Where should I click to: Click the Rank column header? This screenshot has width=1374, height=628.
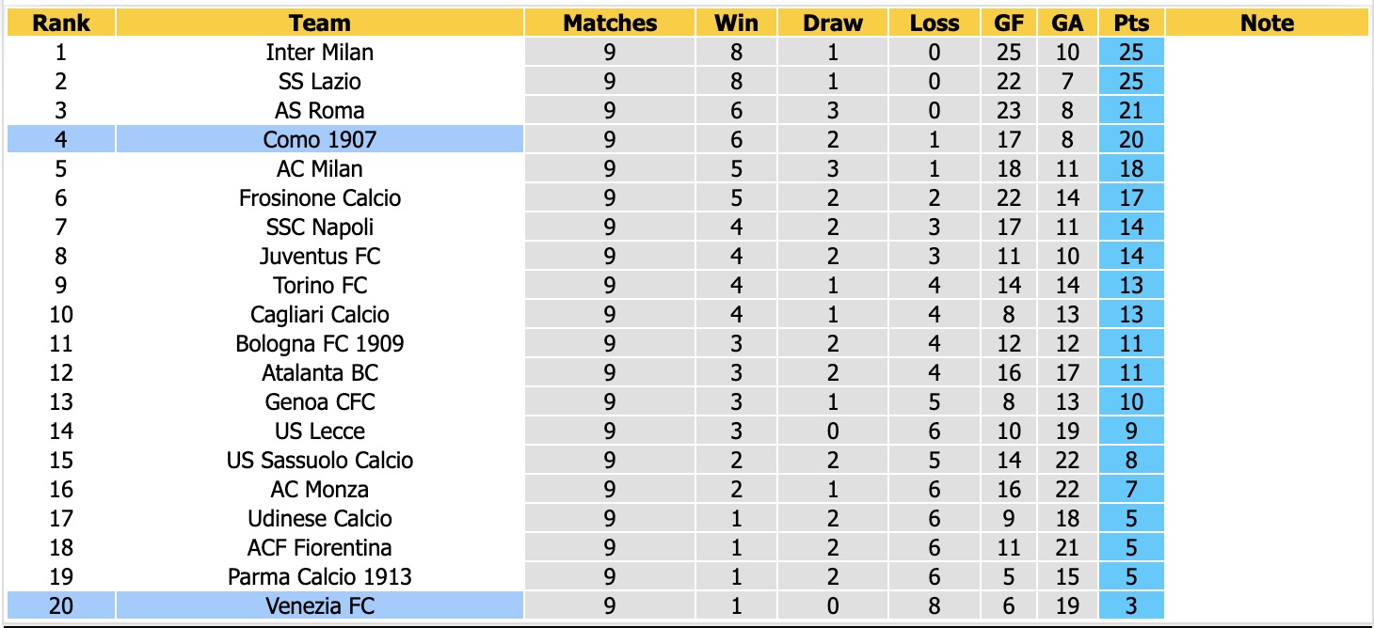tap(61, 23)
